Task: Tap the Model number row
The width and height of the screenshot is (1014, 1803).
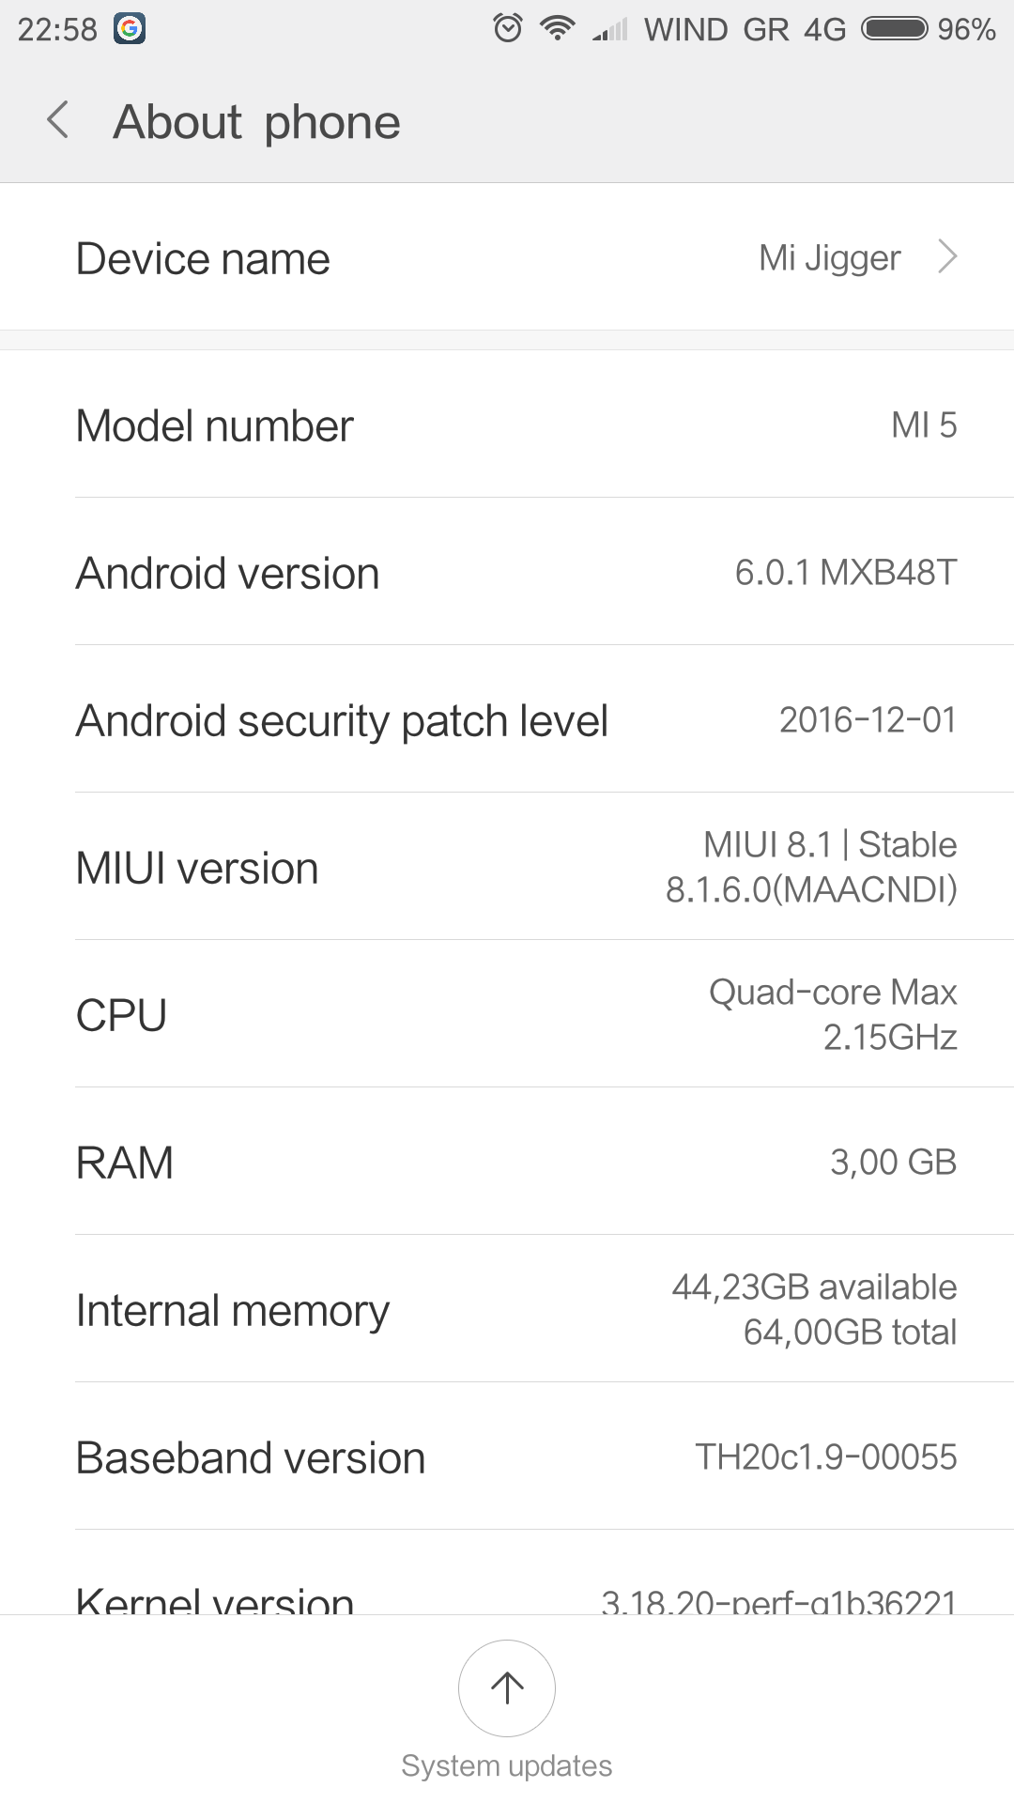Action: (507, 425)
